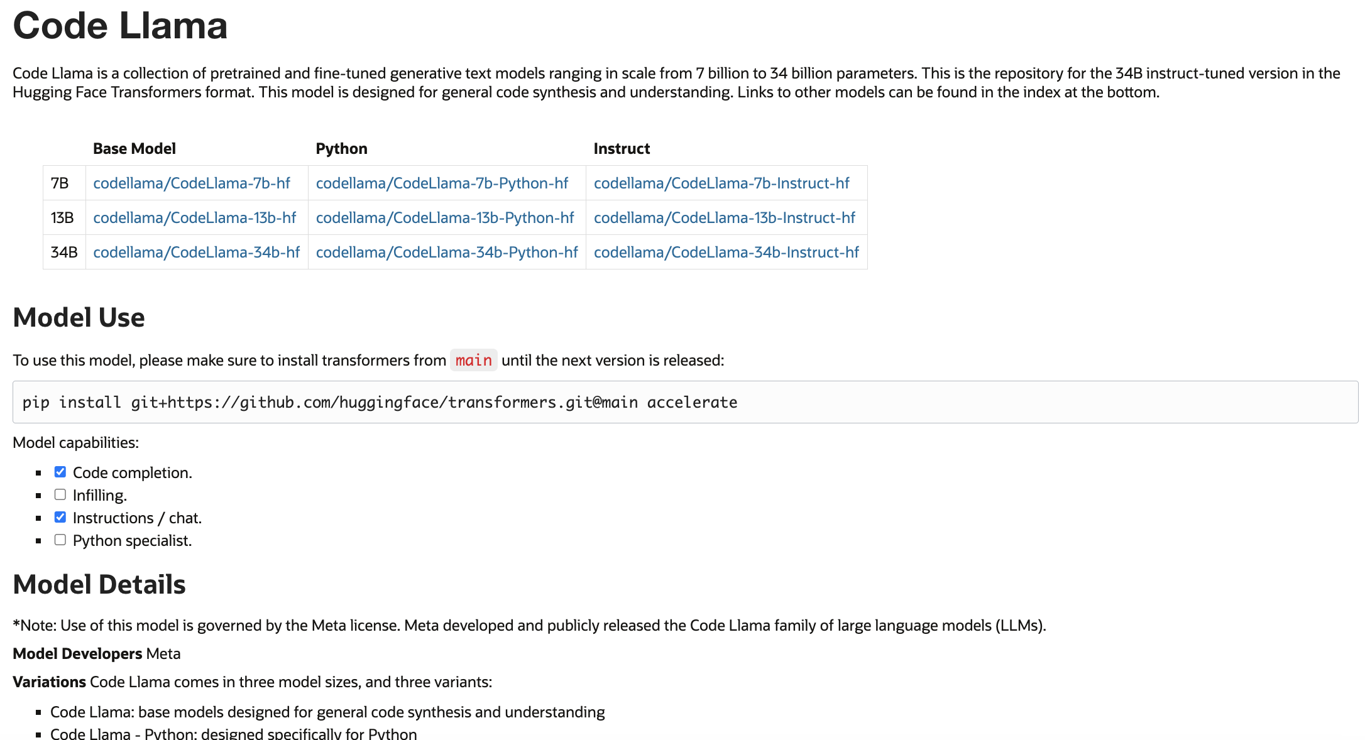Open the codellama/CodeLlama-7b-hf link
1365x740 pixels.
pyautogui.click(x=192, y=183)
